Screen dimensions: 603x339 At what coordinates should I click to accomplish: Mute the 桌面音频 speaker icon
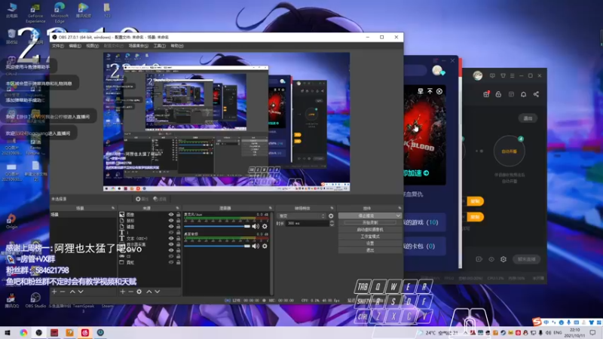point(256,246)
